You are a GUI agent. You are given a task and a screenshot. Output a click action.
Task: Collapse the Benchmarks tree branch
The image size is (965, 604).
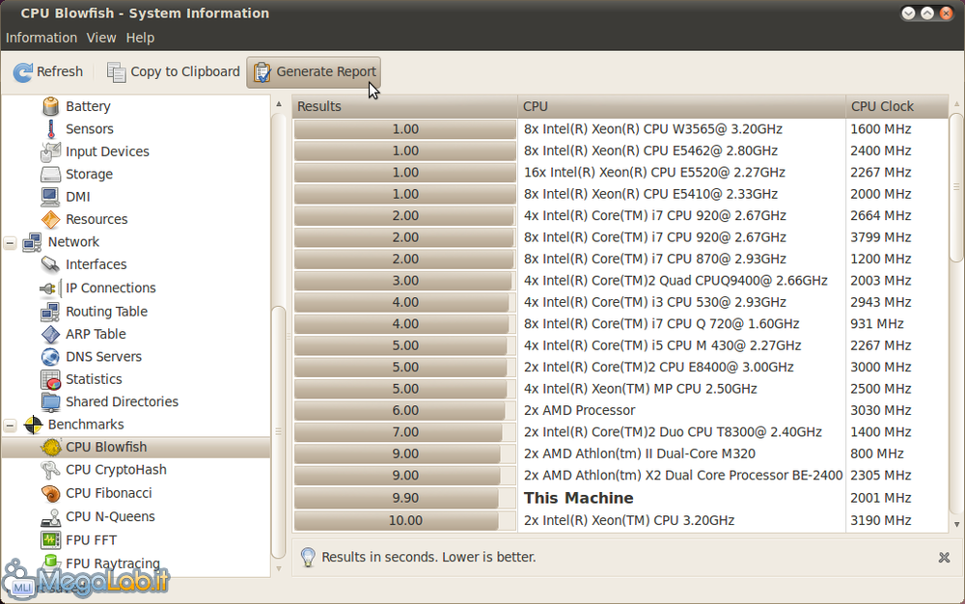coord(10,425)
